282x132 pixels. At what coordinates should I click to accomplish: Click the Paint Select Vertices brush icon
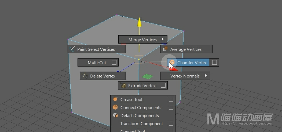[x=72, y=49]
